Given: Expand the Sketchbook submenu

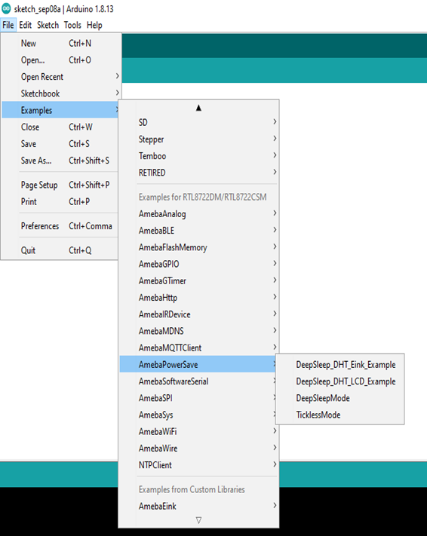Looking at the screenshot, I should coord(62,93).
